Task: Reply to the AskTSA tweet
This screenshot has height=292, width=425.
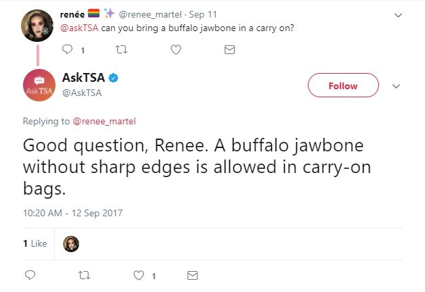Action: pos(30,276)
